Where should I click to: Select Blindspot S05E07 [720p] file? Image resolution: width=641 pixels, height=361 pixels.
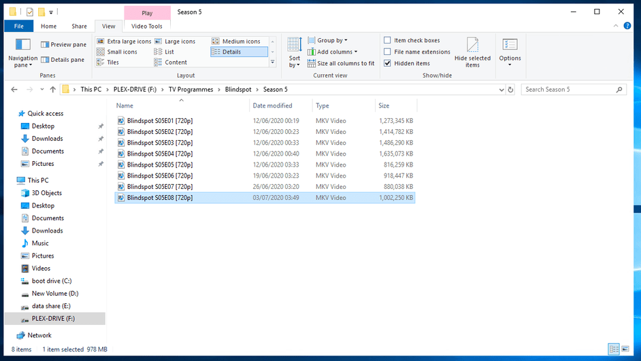tap(265, 187)
